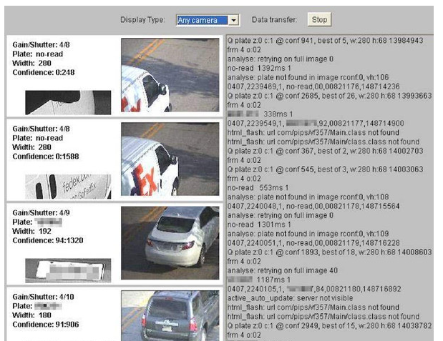
Task: Click 'active_auto_update: server not visible' log line
Action: 290,298
